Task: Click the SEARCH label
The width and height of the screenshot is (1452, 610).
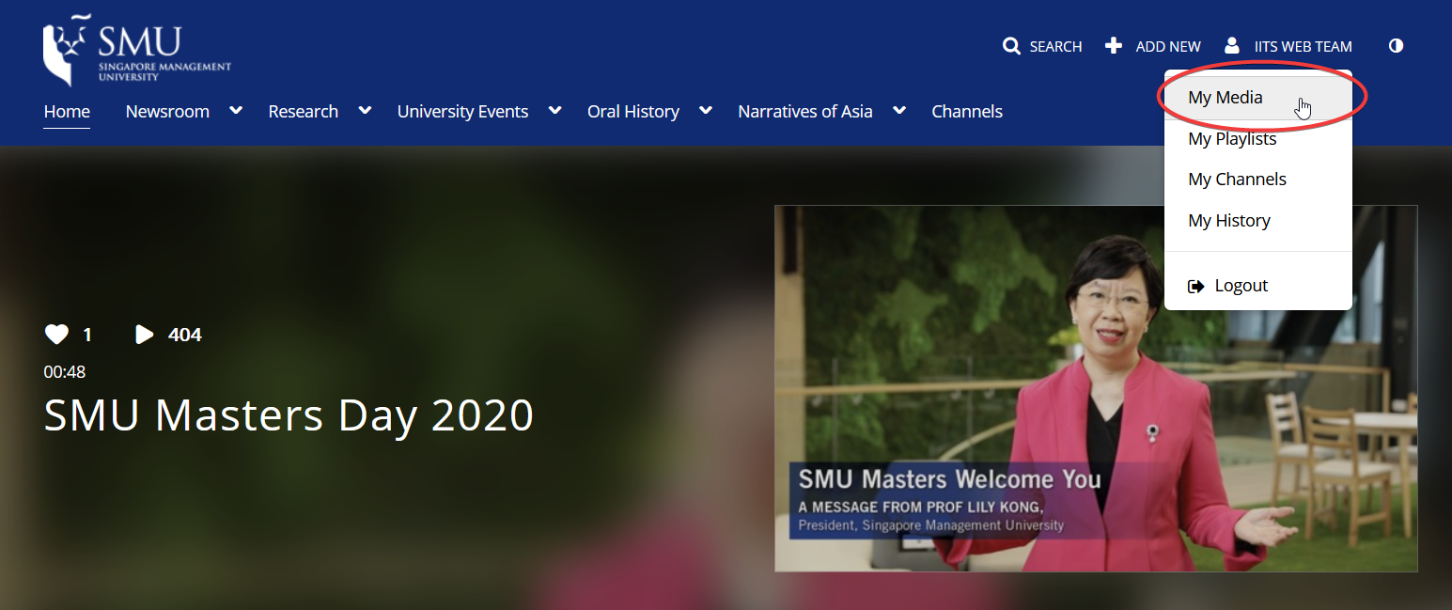Action: (1055, 46)
